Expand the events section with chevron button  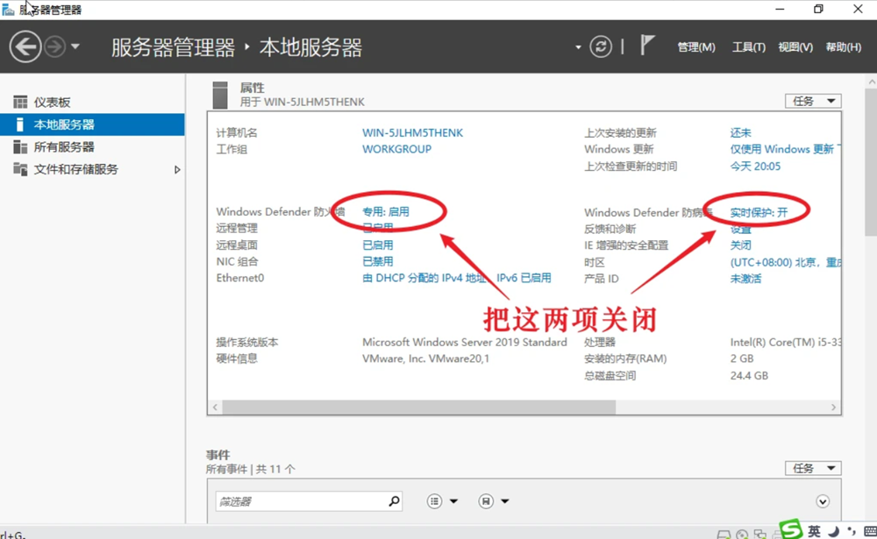tap(823, 501)
